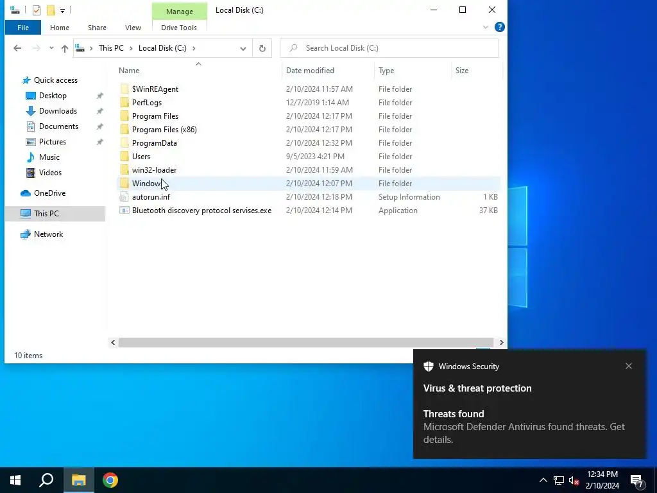Viewport: 657px width, 493px height.
Task: Sort by the Size column header
Action: (x=462, y=71)
